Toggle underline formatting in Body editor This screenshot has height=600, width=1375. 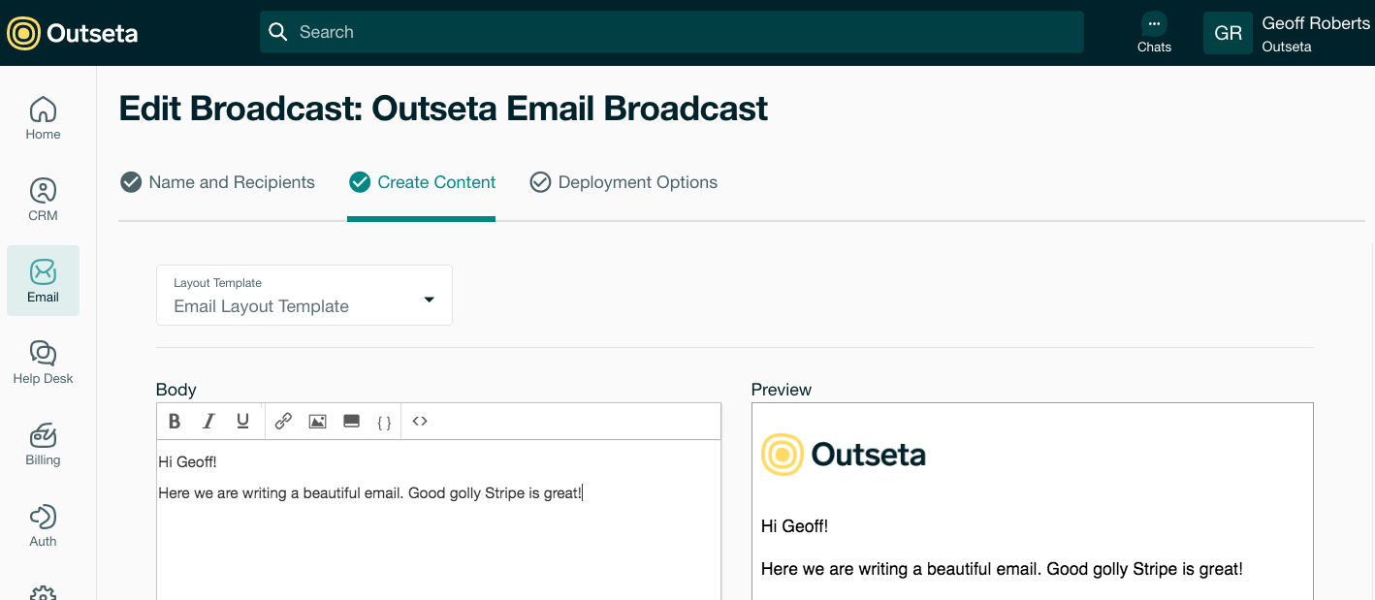[x=242, y=422]
